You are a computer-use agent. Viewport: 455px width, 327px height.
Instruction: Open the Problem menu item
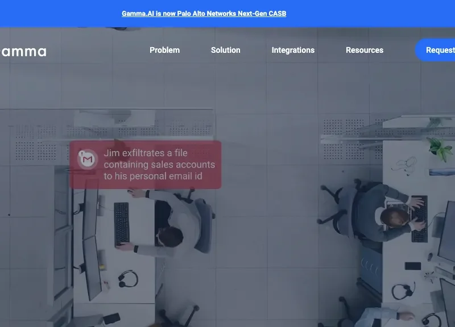164,50
